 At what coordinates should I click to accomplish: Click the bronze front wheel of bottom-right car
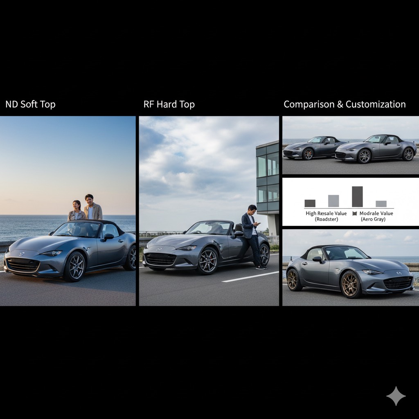tap(350, 284)
